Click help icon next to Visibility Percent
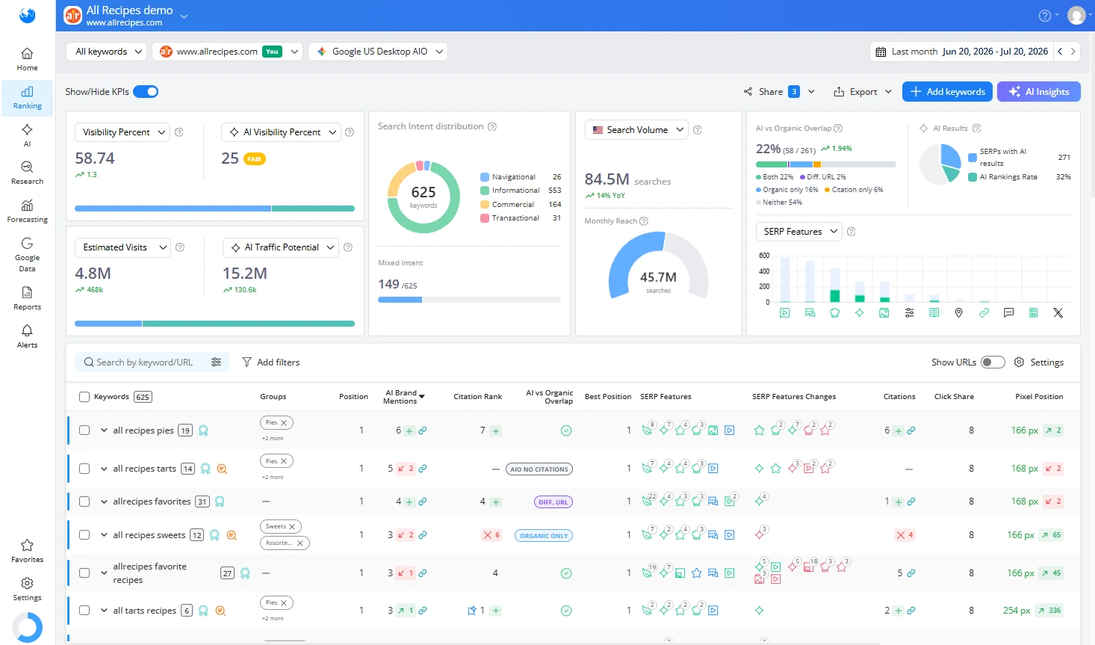Image resolution: width=1095 pixels, height=645 pixels. point(179,132)
